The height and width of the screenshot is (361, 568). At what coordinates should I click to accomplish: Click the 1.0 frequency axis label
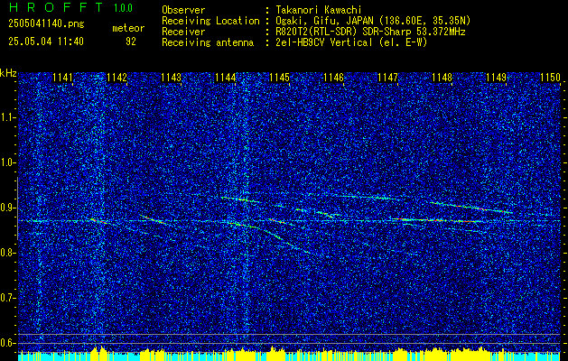6,162
